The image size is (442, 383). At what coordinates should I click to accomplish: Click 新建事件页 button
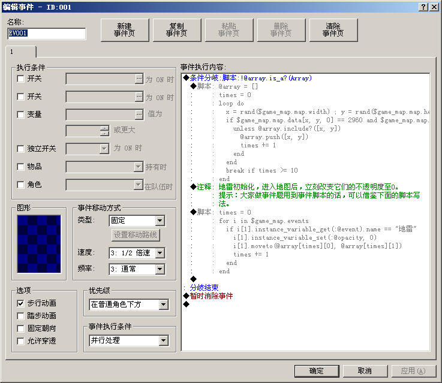(125, 30)
